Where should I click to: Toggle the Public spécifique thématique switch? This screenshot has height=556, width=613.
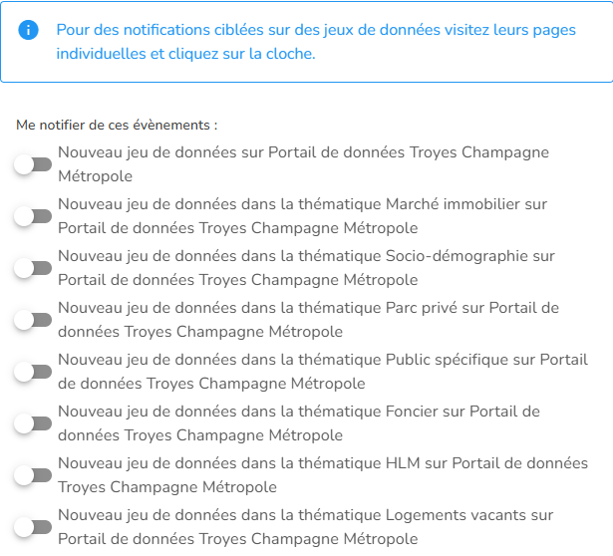click(33, 372)
